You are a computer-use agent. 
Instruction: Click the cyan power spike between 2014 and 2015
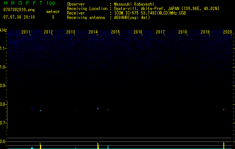click(108, 147)
